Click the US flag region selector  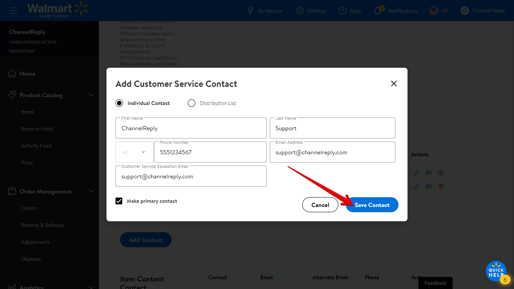click(x=434, y=11)
